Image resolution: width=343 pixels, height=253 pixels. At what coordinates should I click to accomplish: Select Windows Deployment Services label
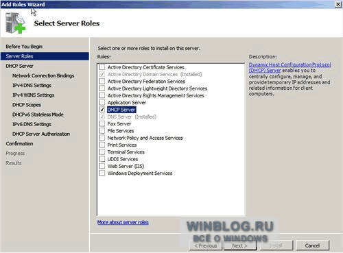(x=140, y=173)
